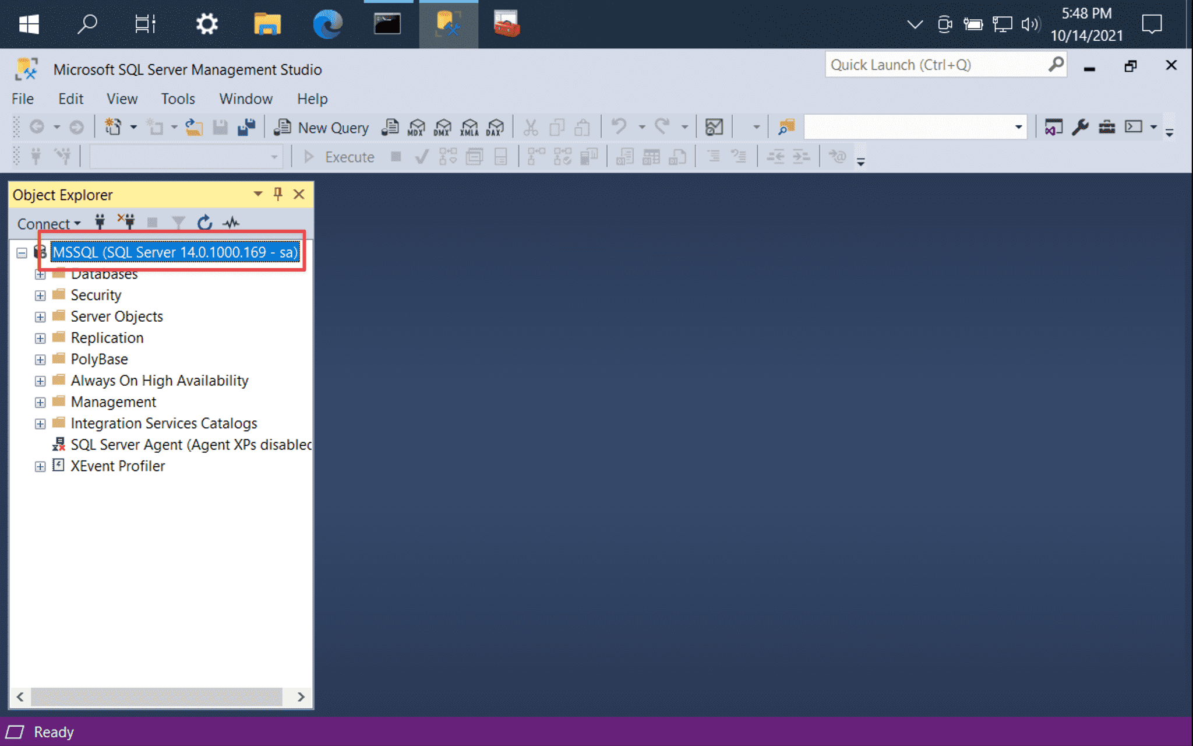
Task: Click the Analysis Services MDX Query icon
Action: [416, 127]
